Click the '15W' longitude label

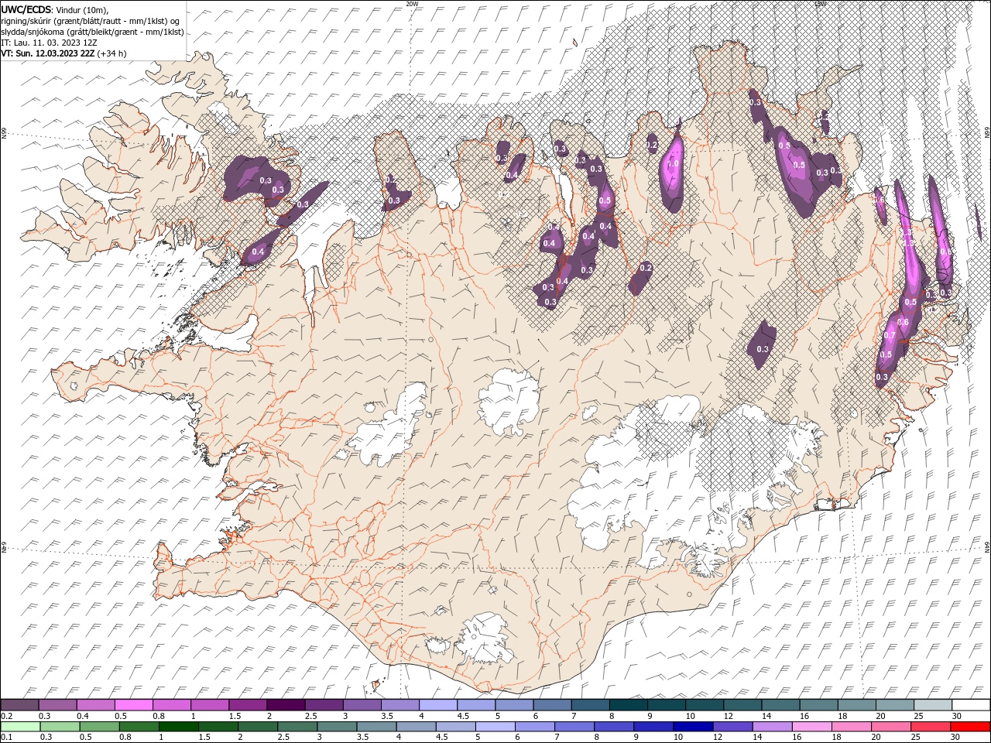820,4
